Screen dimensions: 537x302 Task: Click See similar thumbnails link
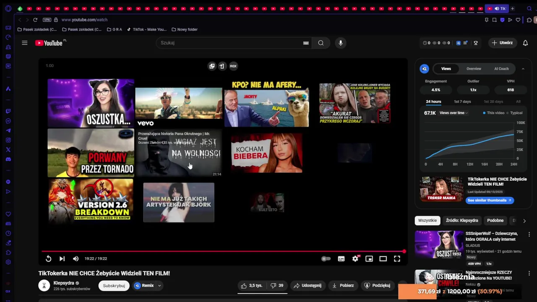coord(490,200)
